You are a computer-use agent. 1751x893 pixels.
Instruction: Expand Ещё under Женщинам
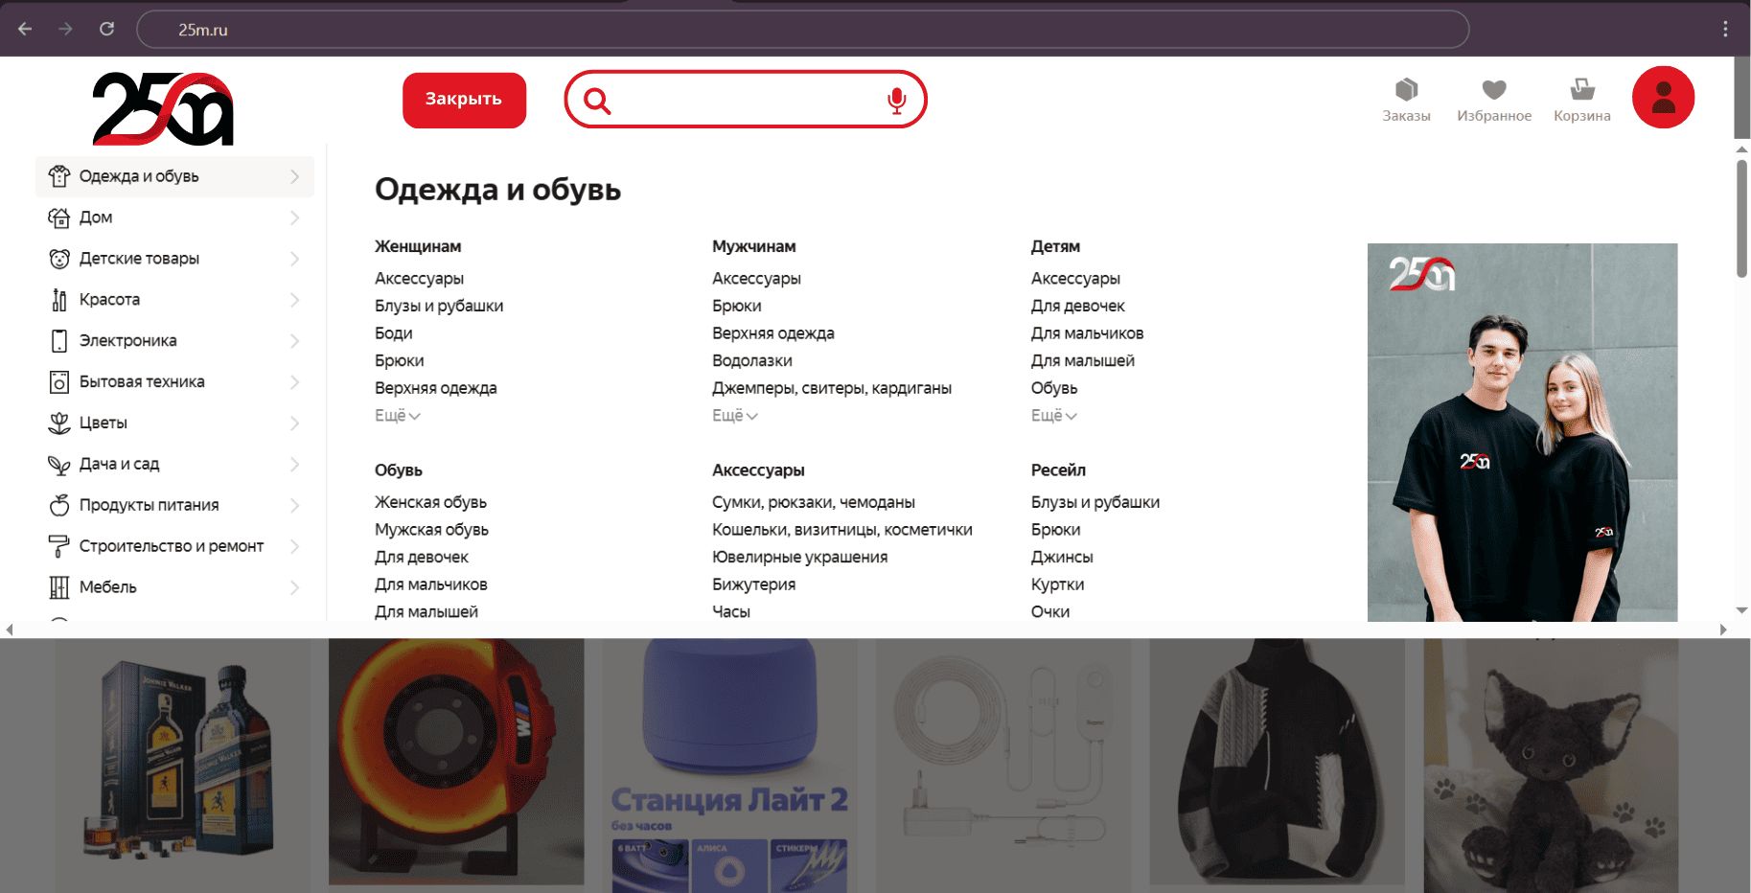pos(397,416)
